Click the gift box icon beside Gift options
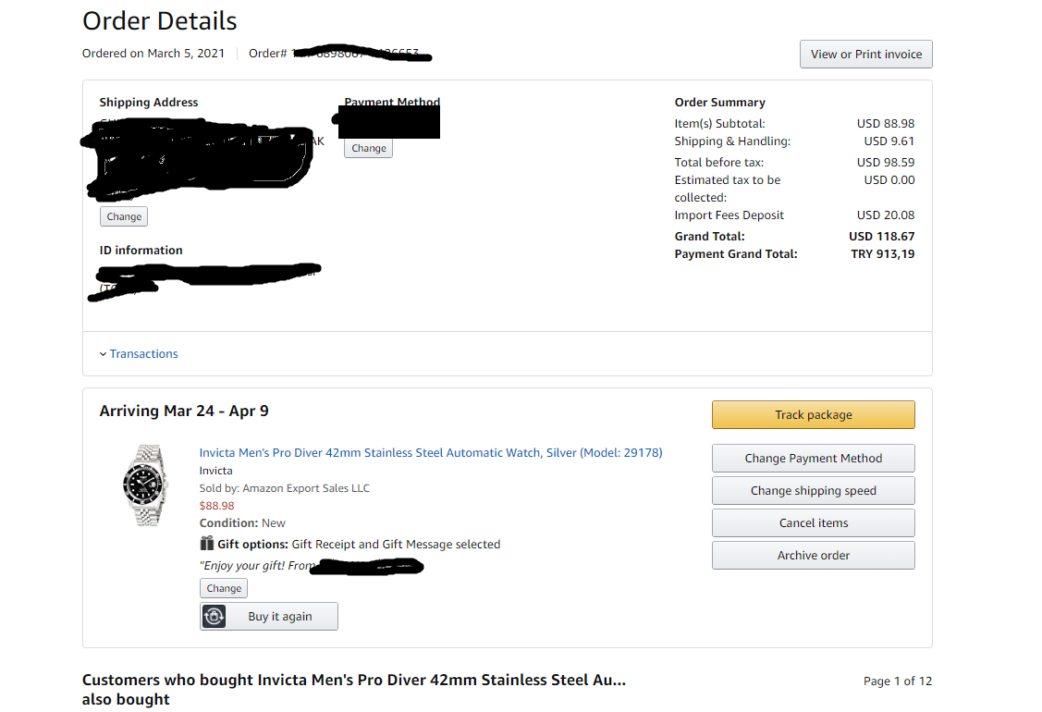This screenshot has height=712, width=1042. (207, 544)
